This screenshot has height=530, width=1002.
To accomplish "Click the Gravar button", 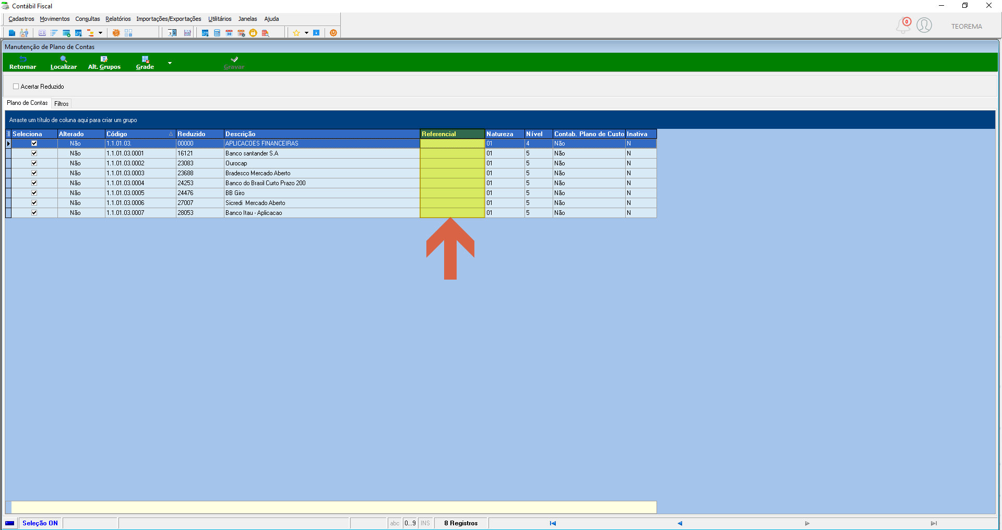I will 234,63.
